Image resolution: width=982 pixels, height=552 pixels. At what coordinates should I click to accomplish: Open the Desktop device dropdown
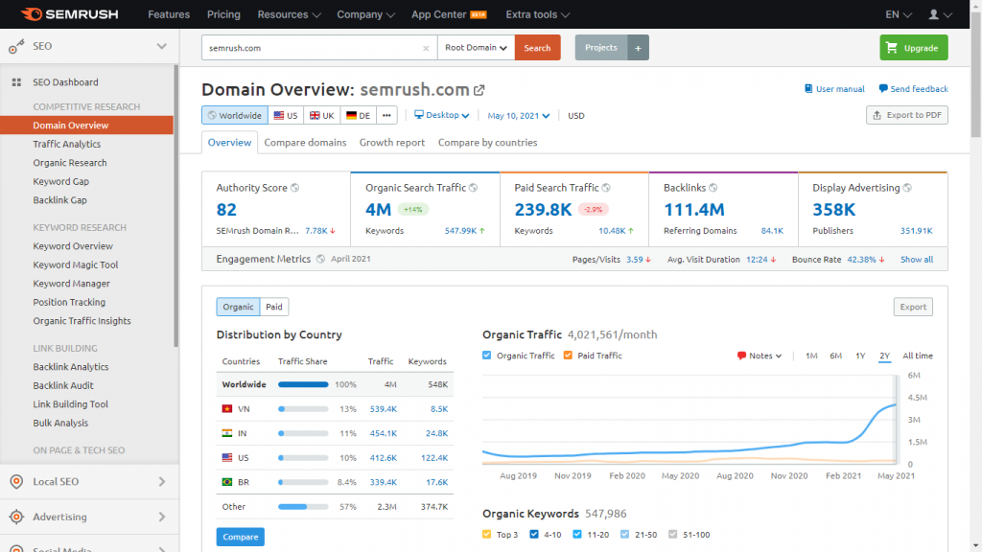coord(441,115)
